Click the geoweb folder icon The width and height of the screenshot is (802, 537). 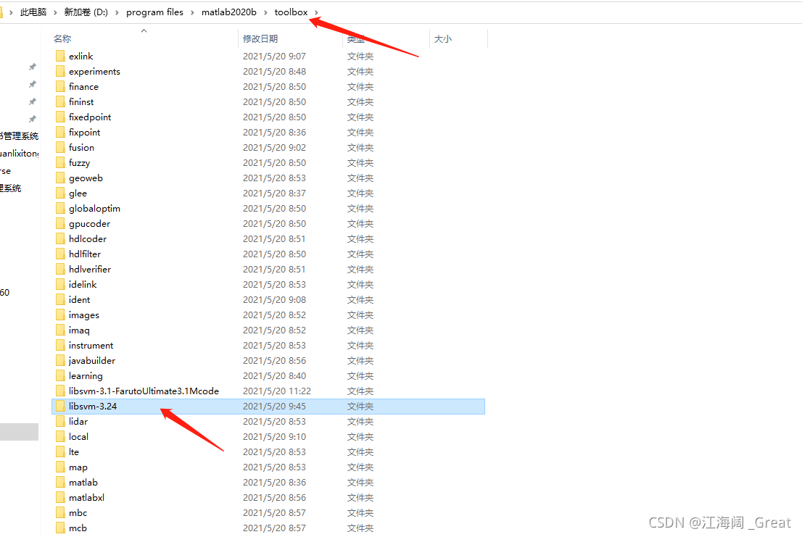[x=60, y=178]
